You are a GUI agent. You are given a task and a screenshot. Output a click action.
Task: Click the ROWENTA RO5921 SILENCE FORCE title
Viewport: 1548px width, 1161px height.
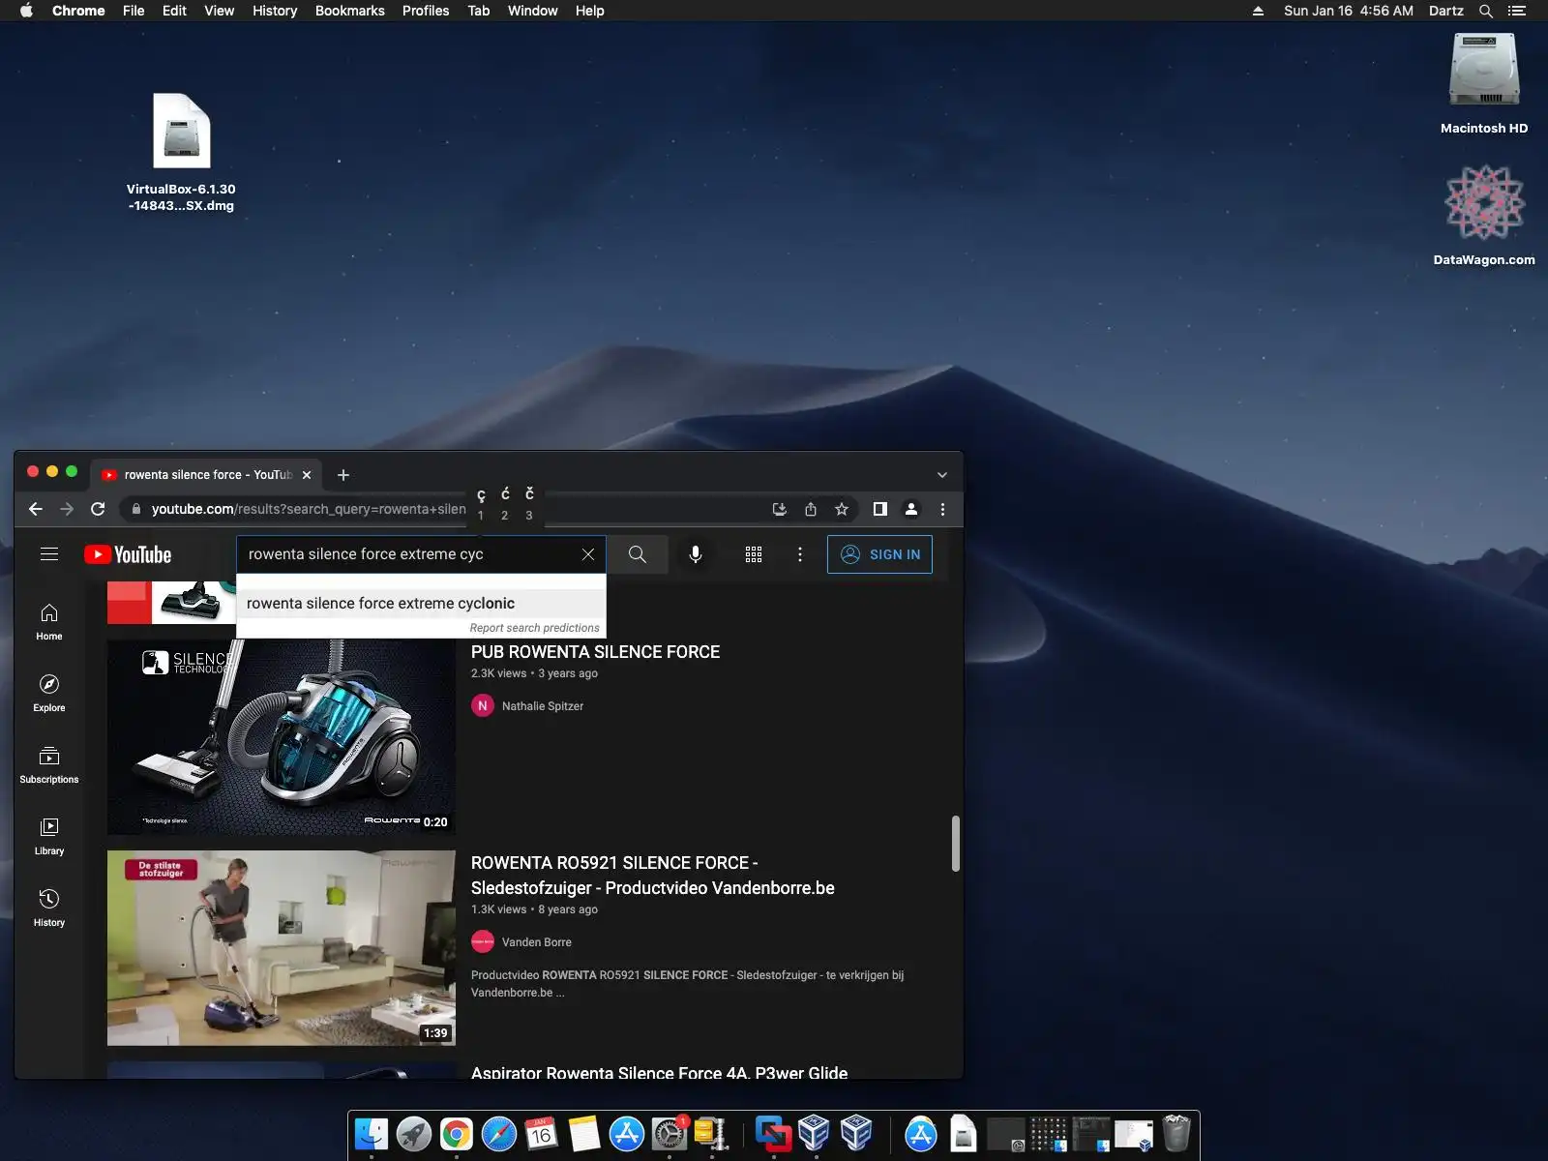point(653,876)
